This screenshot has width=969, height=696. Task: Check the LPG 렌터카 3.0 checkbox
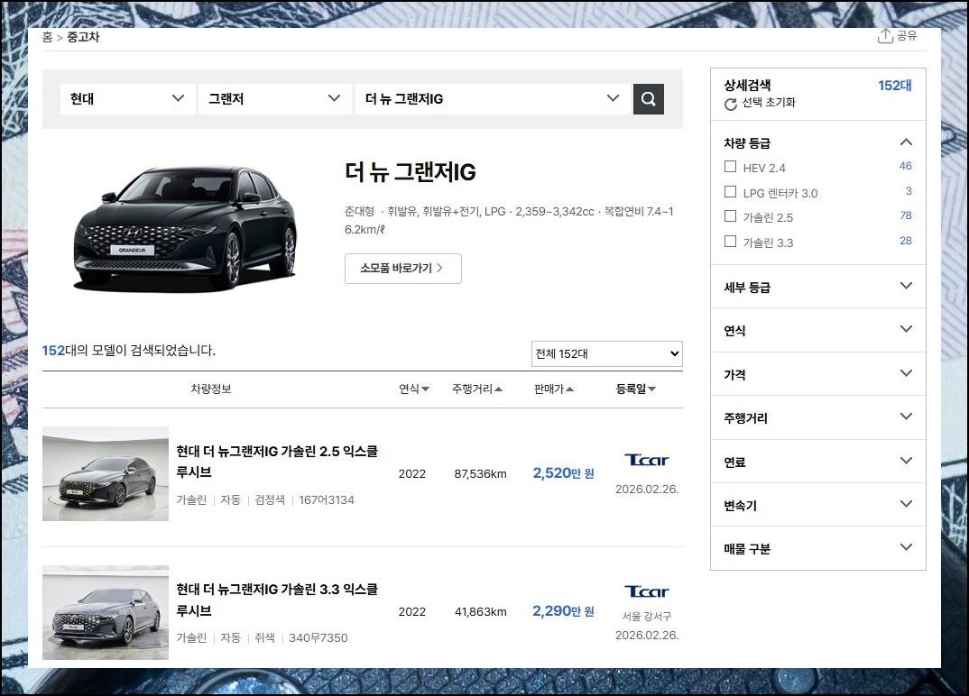[x=730, y=192]
